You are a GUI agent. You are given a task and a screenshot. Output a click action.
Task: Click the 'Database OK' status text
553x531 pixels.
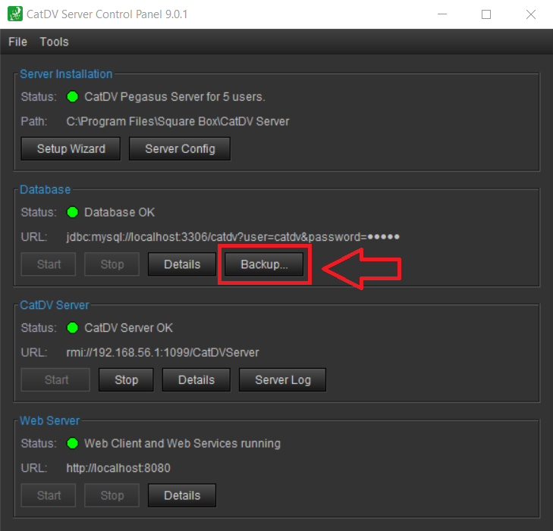pyautogui.click(x=120, y=212)
